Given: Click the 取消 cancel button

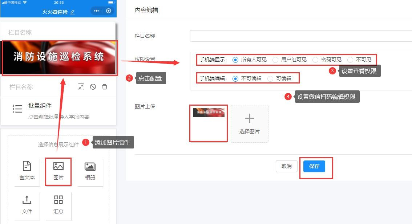Looking at the screenshot, I should pyautogui.click(x=286, y=166).
